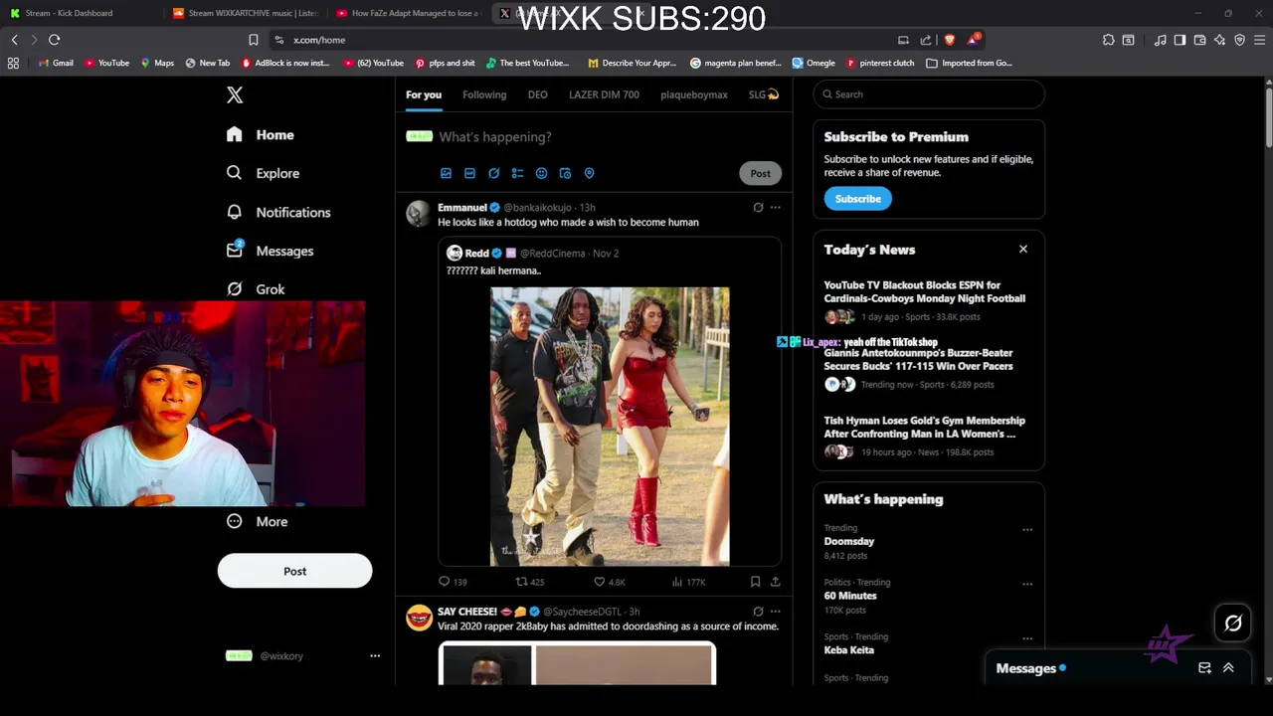Screen dimensions: 1273x716
Task: Open emoji picker in the composer
Action: point(541,173)
